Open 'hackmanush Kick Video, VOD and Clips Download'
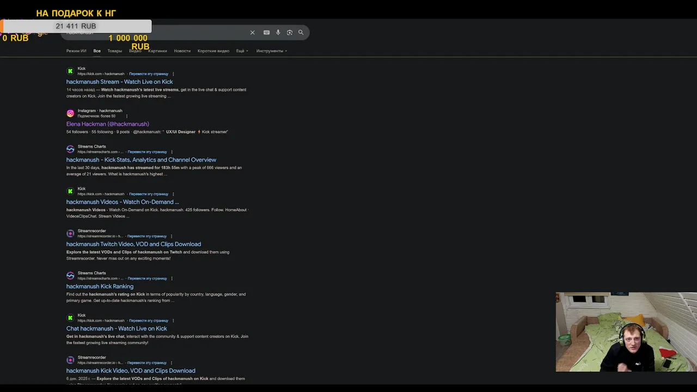Image resolution: width=697 pixels, height=392 pixels. click(131, 371)
